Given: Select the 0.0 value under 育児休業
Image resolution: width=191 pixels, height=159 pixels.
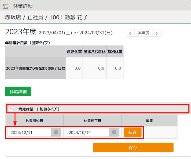Looking at the screenshot, I should pos(77,68).
